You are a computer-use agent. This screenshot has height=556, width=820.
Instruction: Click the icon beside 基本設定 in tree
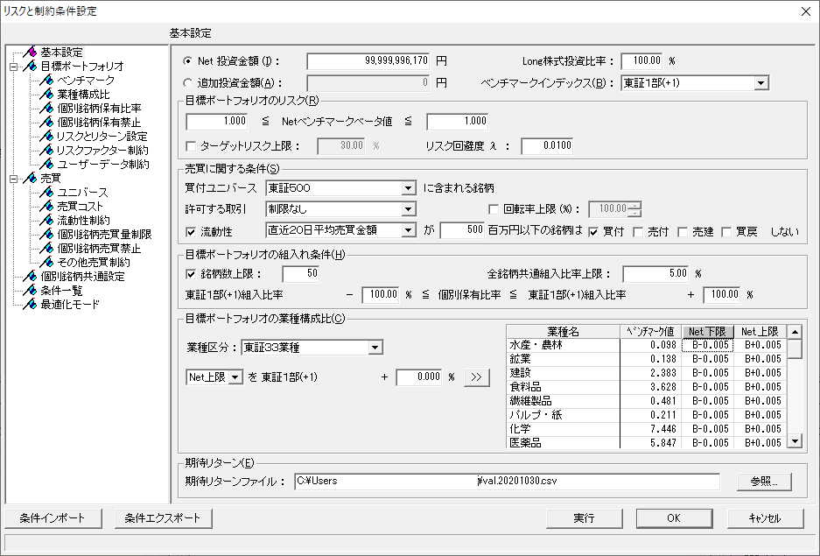pos(31,52)
